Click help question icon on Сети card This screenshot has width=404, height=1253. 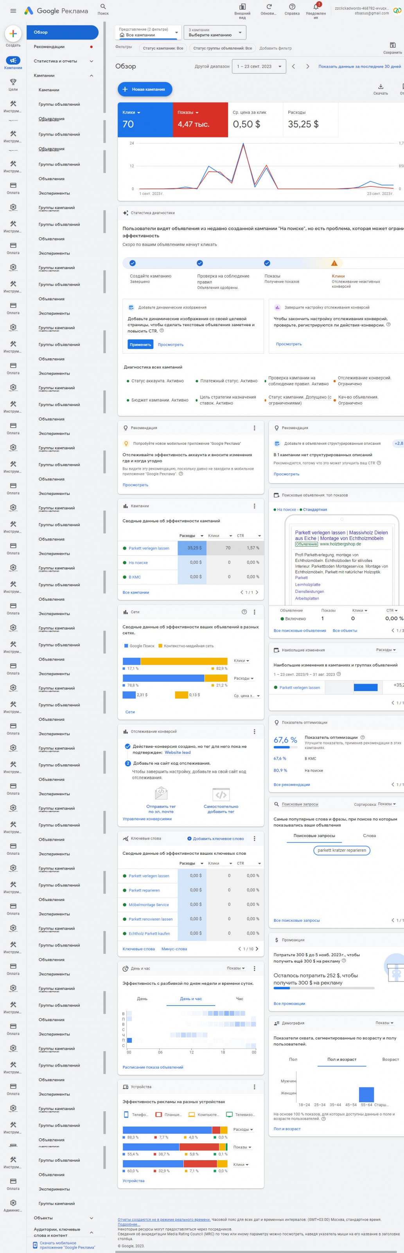pos(244,612)
